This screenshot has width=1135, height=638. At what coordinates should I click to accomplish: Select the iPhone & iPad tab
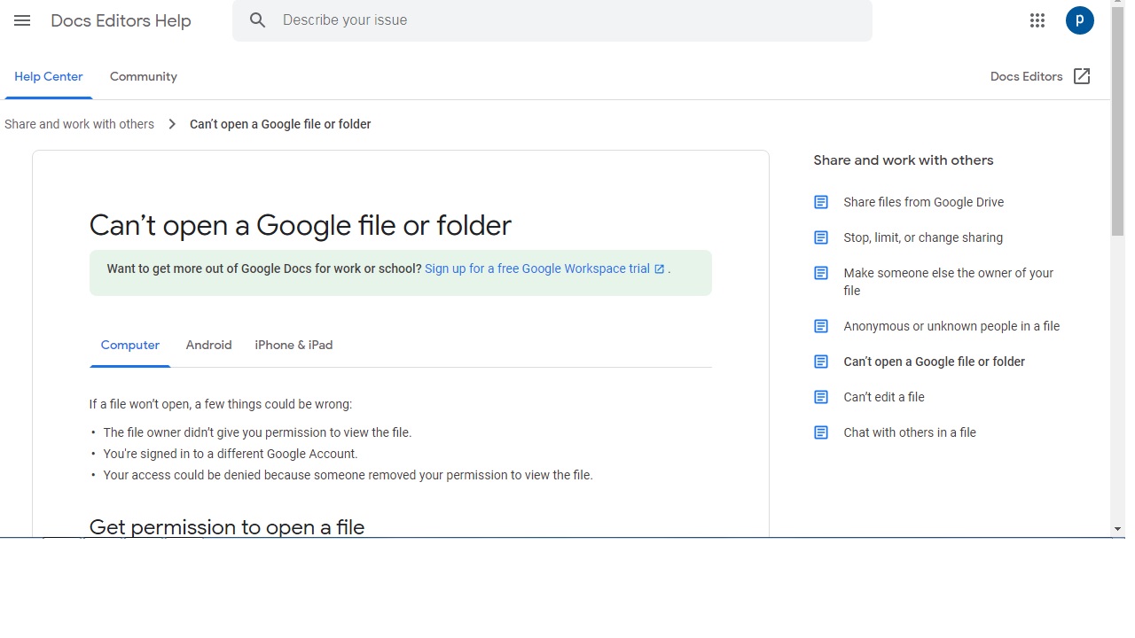click(x=294, y=345)
